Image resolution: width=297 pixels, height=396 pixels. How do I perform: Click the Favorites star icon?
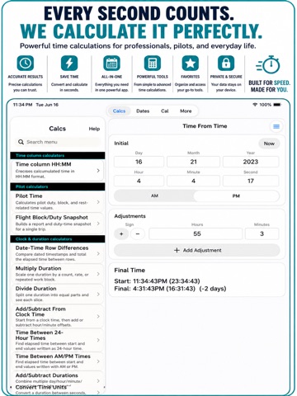coord(191,63)
